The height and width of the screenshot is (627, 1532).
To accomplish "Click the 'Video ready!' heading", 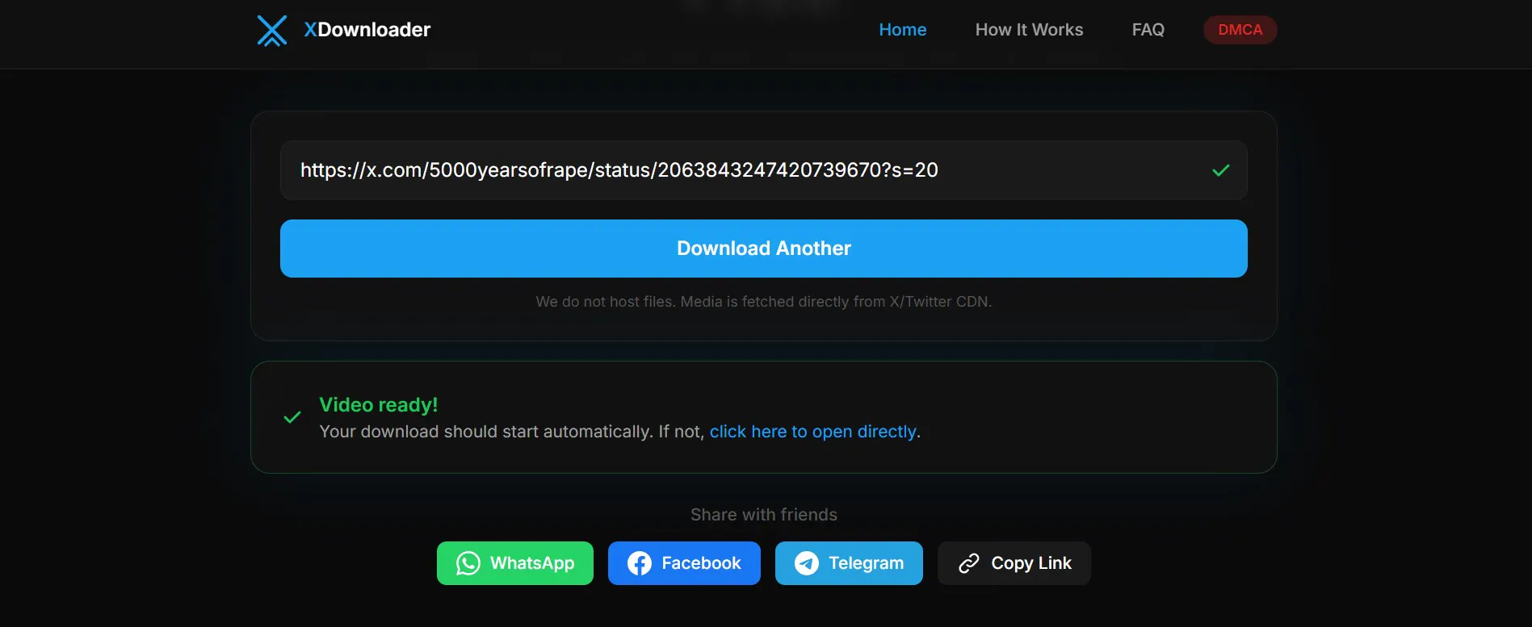I will click(379, 405).
